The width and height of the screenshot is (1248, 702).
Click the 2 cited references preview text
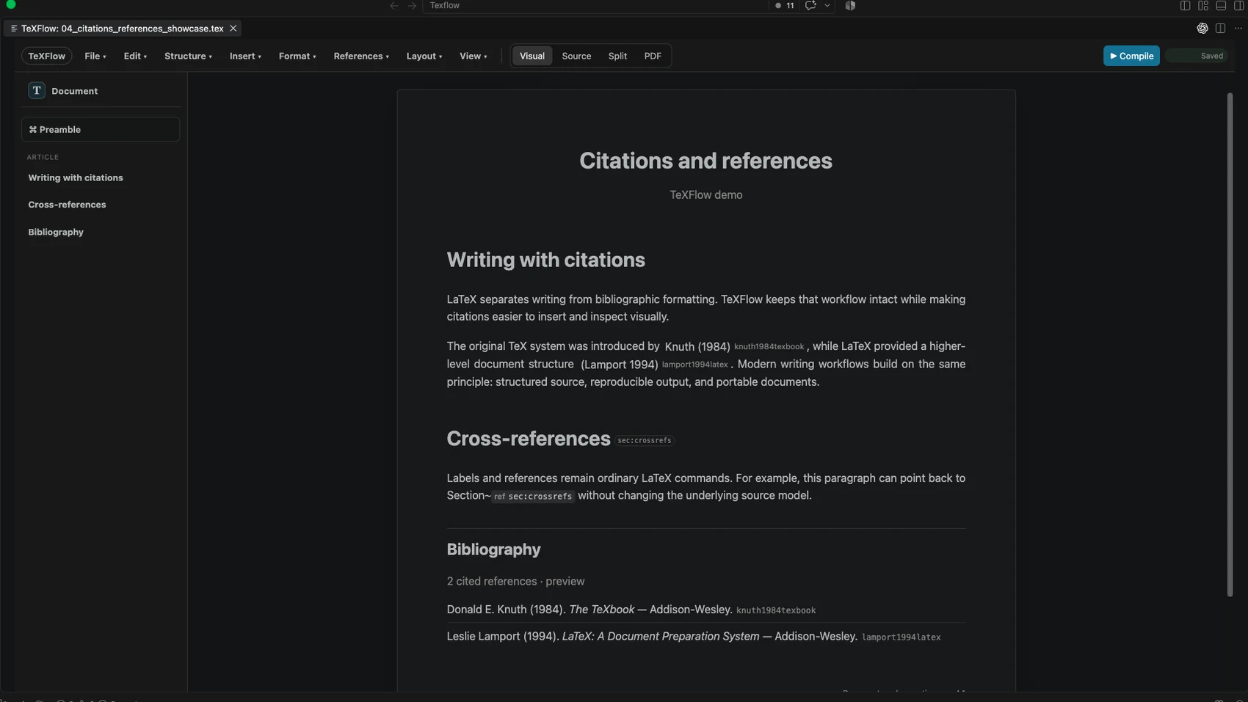coord(515,581)
